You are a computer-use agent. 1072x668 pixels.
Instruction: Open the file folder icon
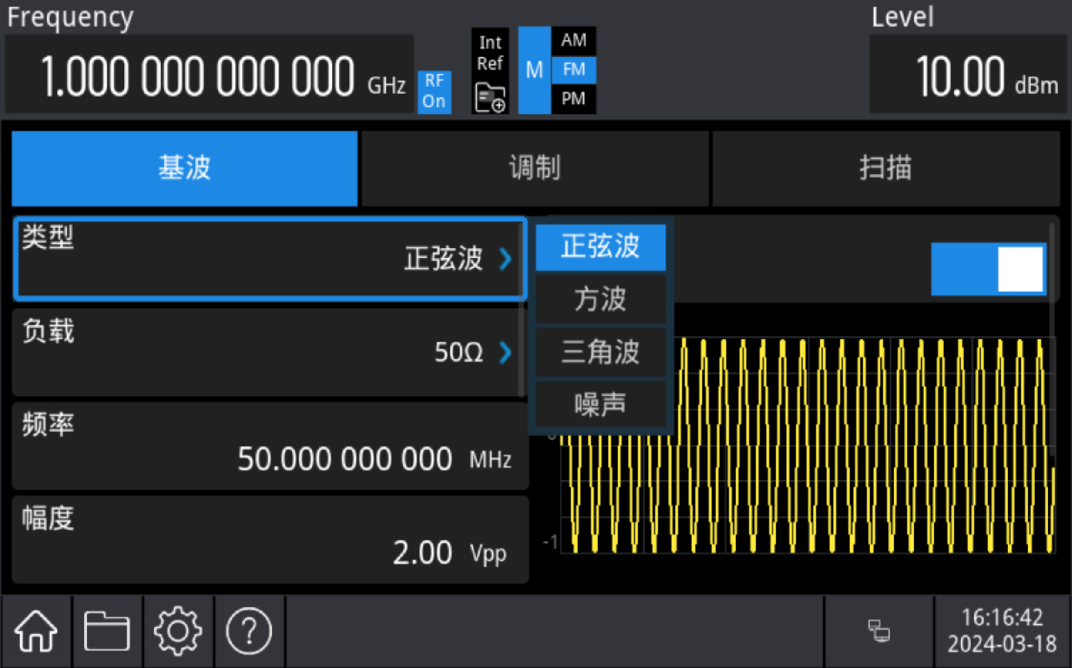pos(107,631)
